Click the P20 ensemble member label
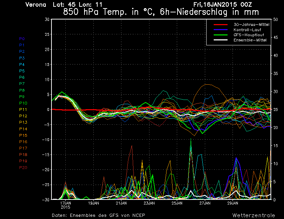Screen dimensions: 284x219 coord(23,168)
